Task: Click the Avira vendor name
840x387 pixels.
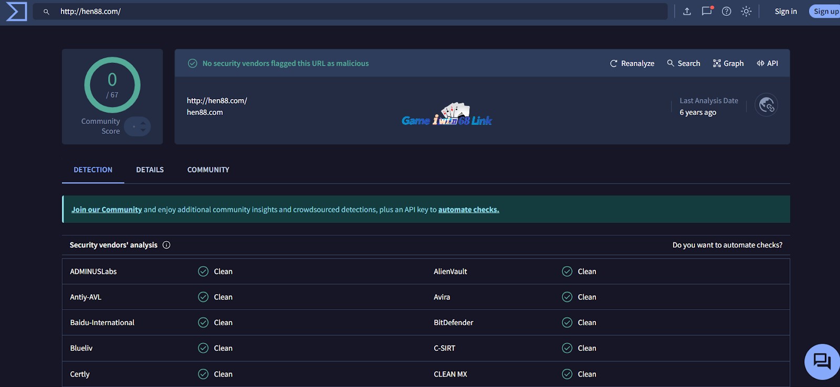Action: tap(442, 297)
